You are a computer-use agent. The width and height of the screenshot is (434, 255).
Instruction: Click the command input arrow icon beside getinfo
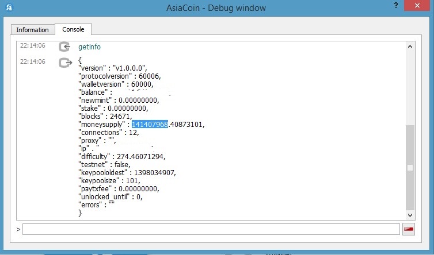click(x=64, y=47)
